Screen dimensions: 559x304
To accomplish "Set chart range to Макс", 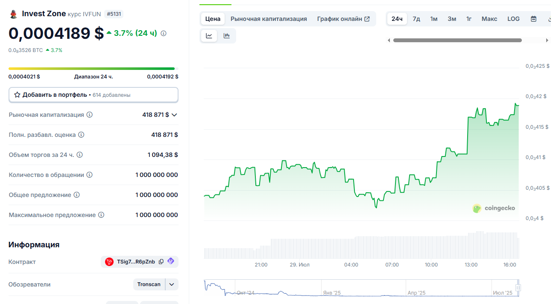I will [x=489, y=19].
